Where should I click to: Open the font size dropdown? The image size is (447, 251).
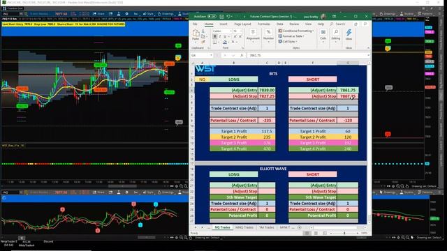(x=241, y=31)
